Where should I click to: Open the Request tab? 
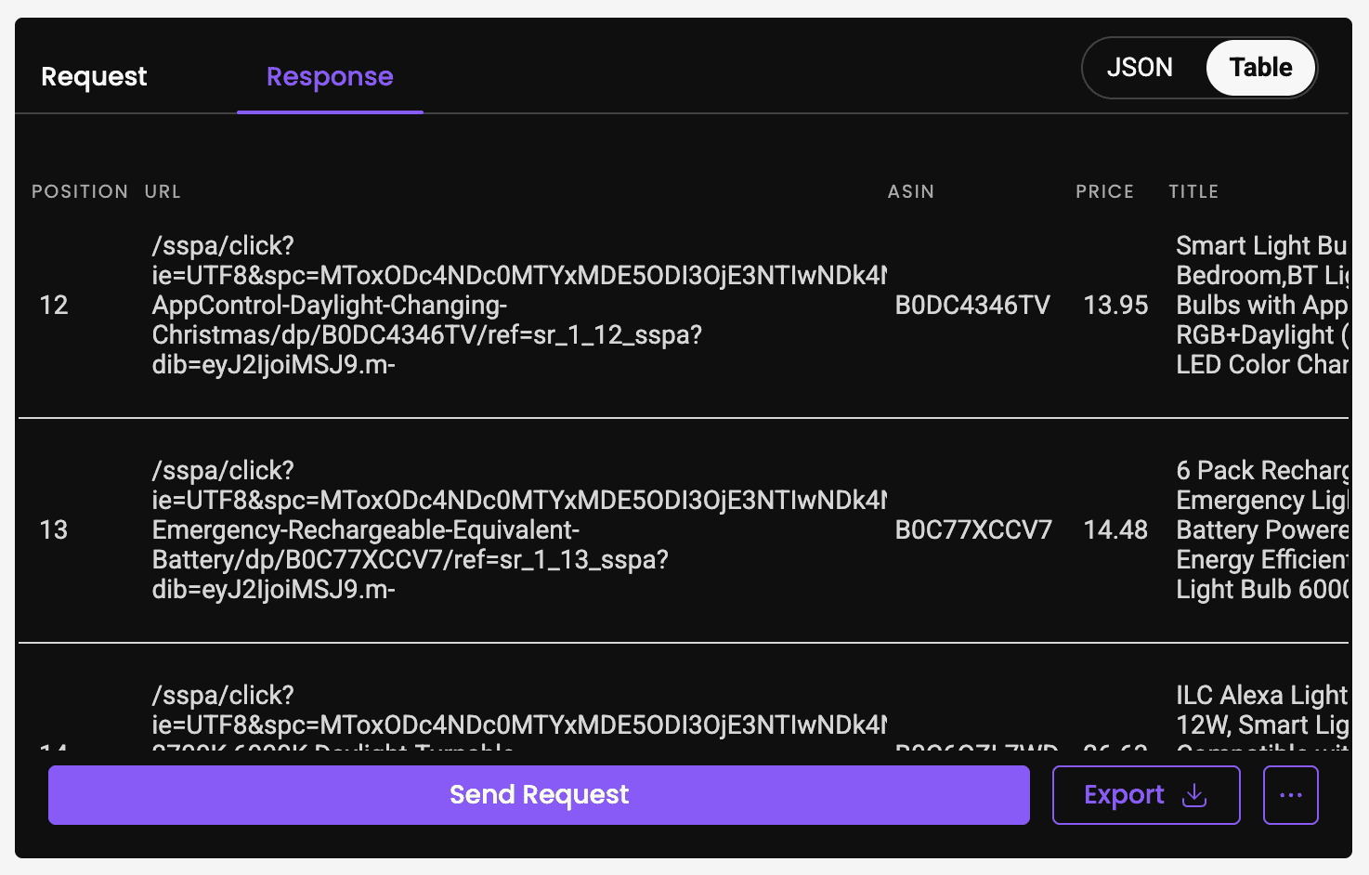click(94, 76)
